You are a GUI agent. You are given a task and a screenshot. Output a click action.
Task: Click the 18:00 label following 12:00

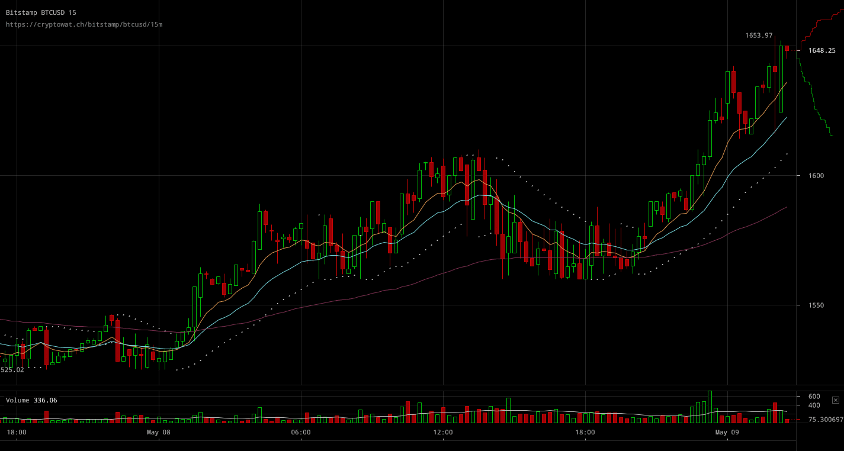click(x=585, y=433)
